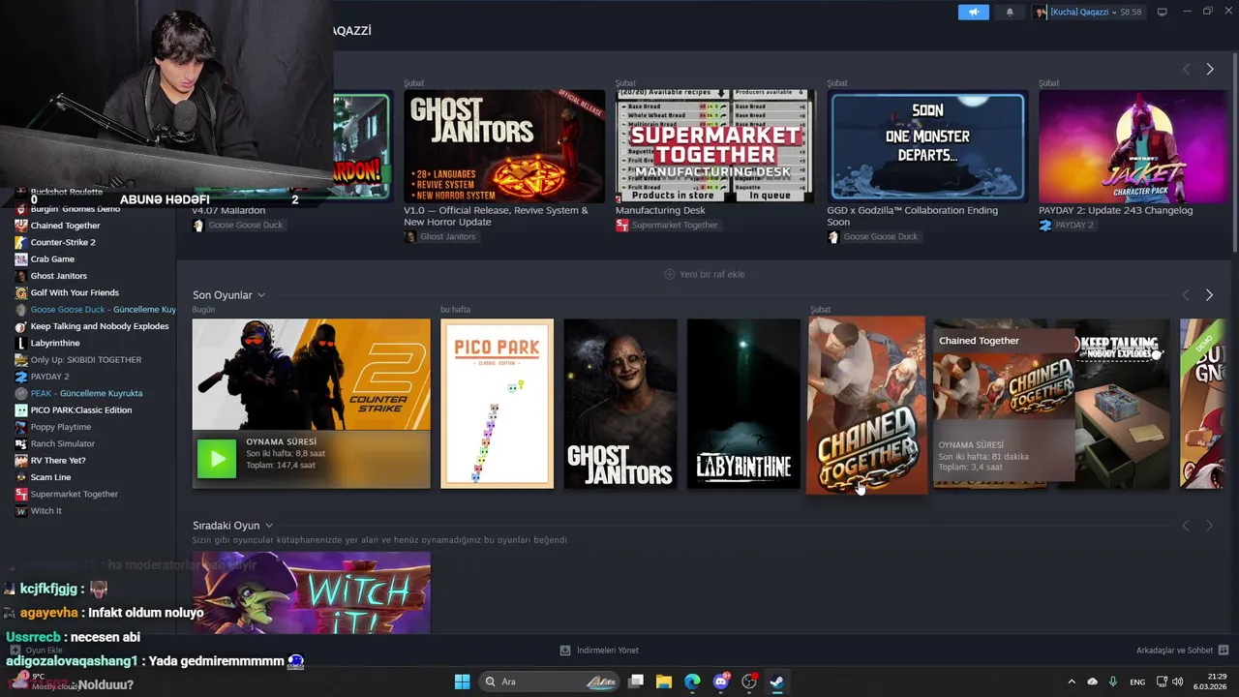The image size is (1239, 697).
Task: Open the volume tray icon
Action: pyautogui.click(x=1177, y=682)
